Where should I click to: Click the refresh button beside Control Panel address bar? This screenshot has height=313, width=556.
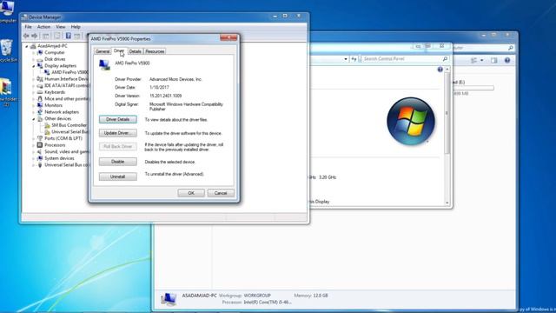point(354,59)
